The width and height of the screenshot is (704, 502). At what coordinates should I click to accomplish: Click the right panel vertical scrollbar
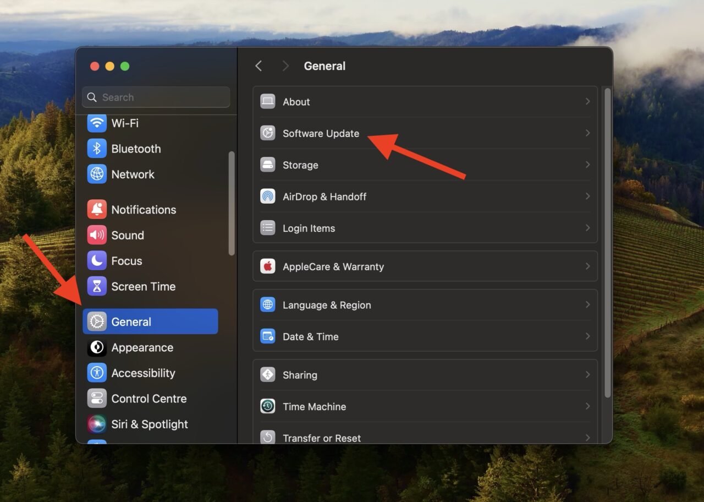click(607, 242)
